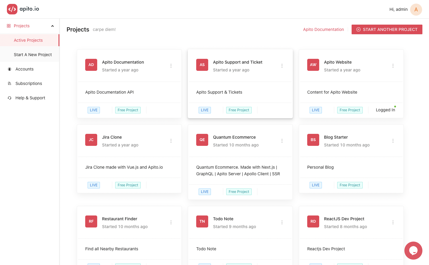The width and height of the screenshot is (429, 265).
Task: Collapse the Projects sidebar chevron
Action: [x=52, y=26]
